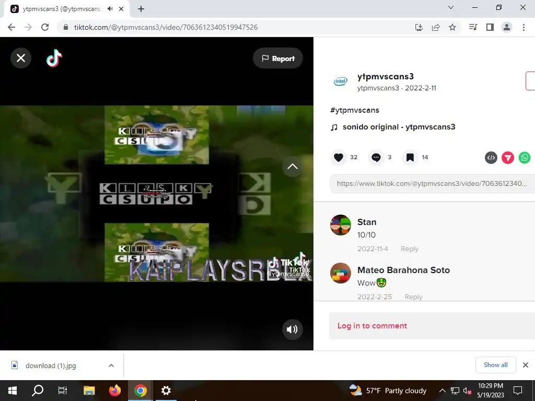Close the downloads bar
The height and width of the screenshot is (401, 535).
(526, 365)
